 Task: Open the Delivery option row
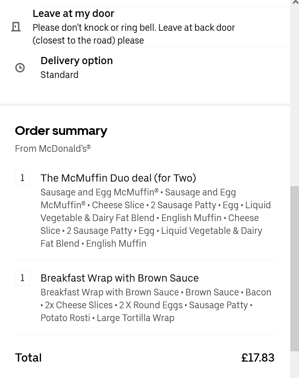[x=145, y=68]
